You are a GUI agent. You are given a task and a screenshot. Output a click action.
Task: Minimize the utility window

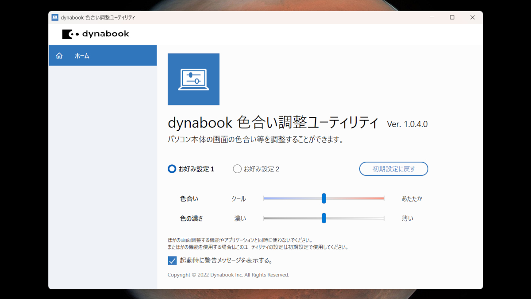click(x=431, y=17)
